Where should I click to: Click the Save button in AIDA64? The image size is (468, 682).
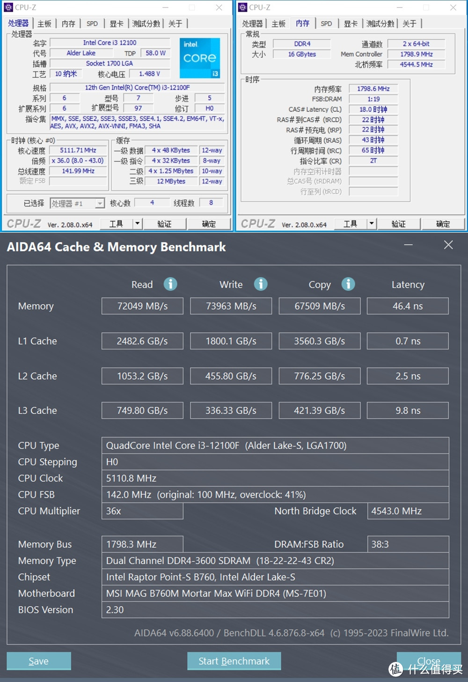[39, 661]
